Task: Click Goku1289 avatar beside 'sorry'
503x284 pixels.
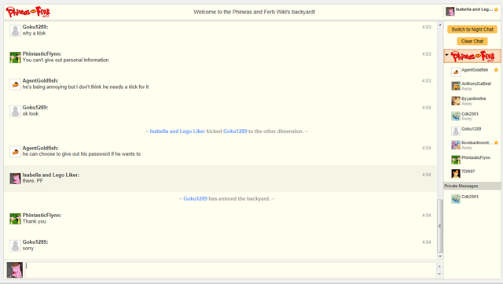Action: 15,245
